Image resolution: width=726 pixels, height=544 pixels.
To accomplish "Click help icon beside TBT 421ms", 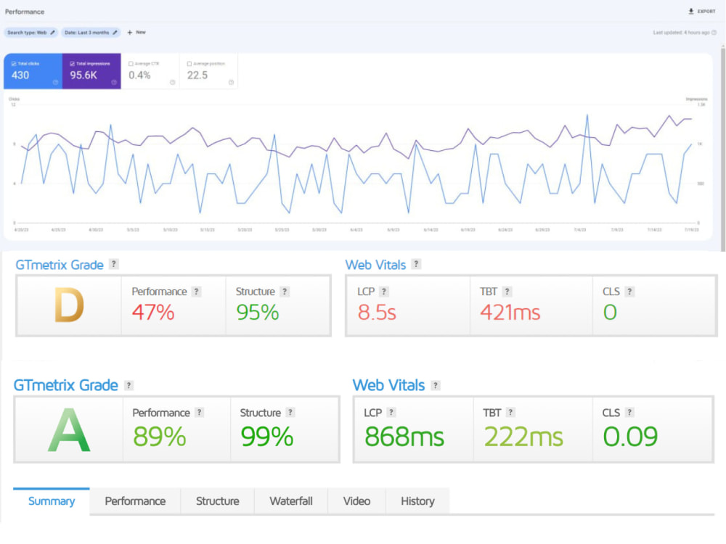I will pyautogui.click(x=507, y=292).
